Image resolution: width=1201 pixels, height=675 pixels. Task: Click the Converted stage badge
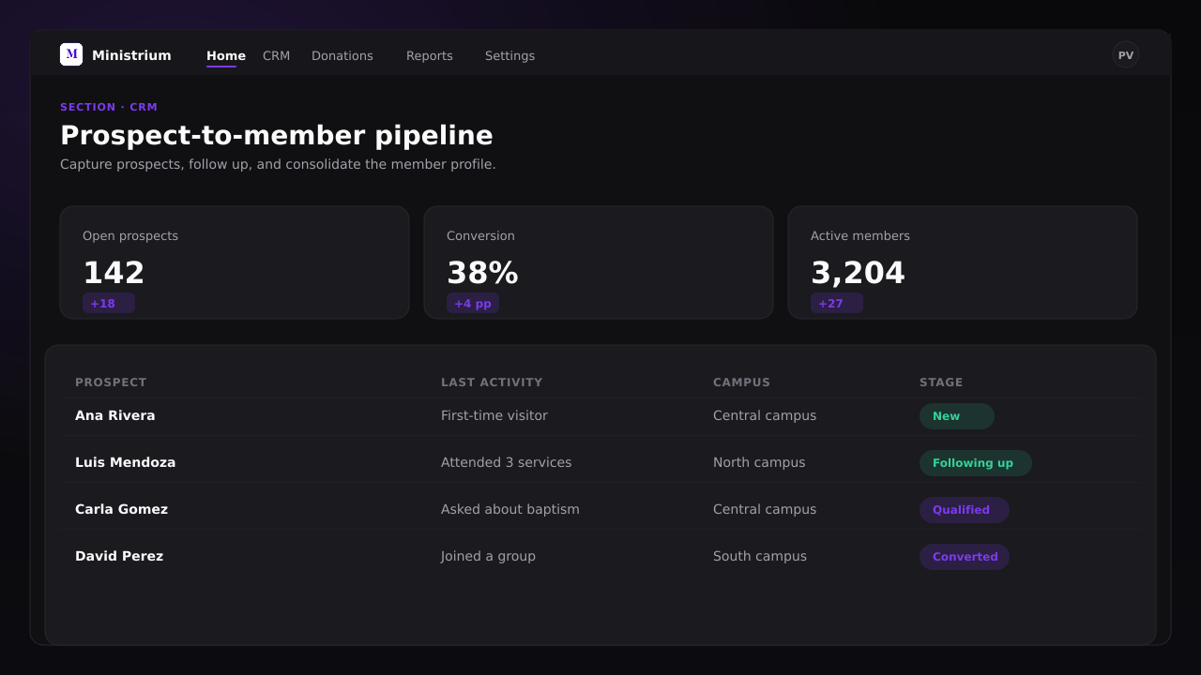click(965, 557)
